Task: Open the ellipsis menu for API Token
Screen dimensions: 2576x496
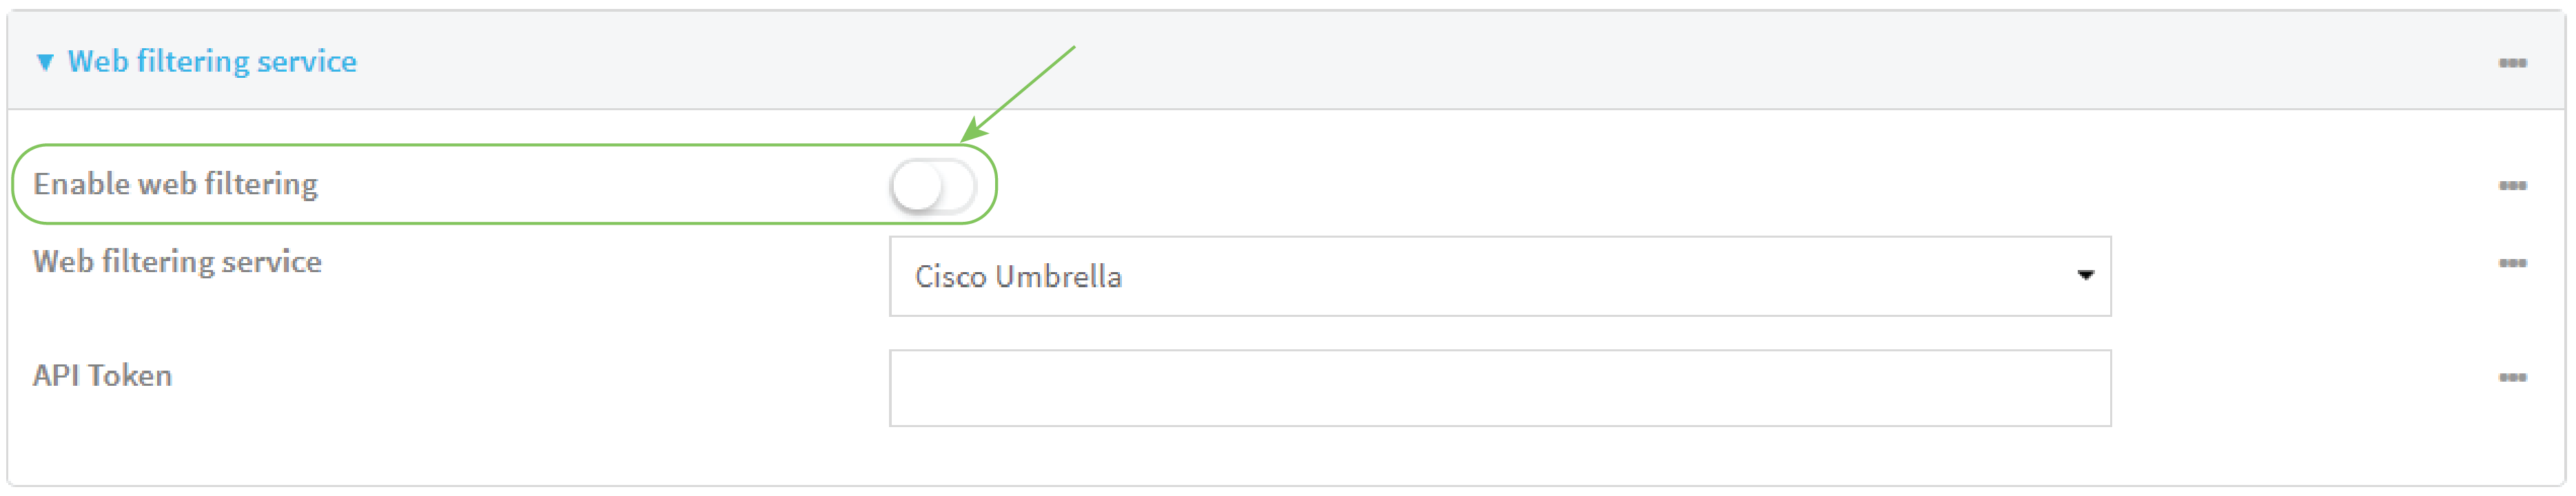Action: click(x=2512, y=378)
